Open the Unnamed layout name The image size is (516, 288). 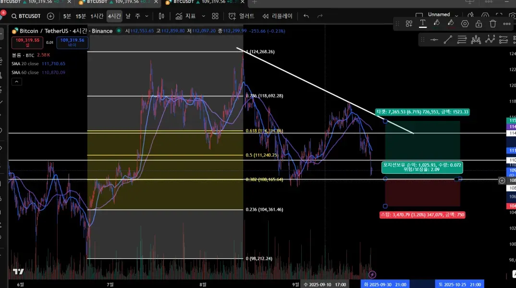pos(439,14)
